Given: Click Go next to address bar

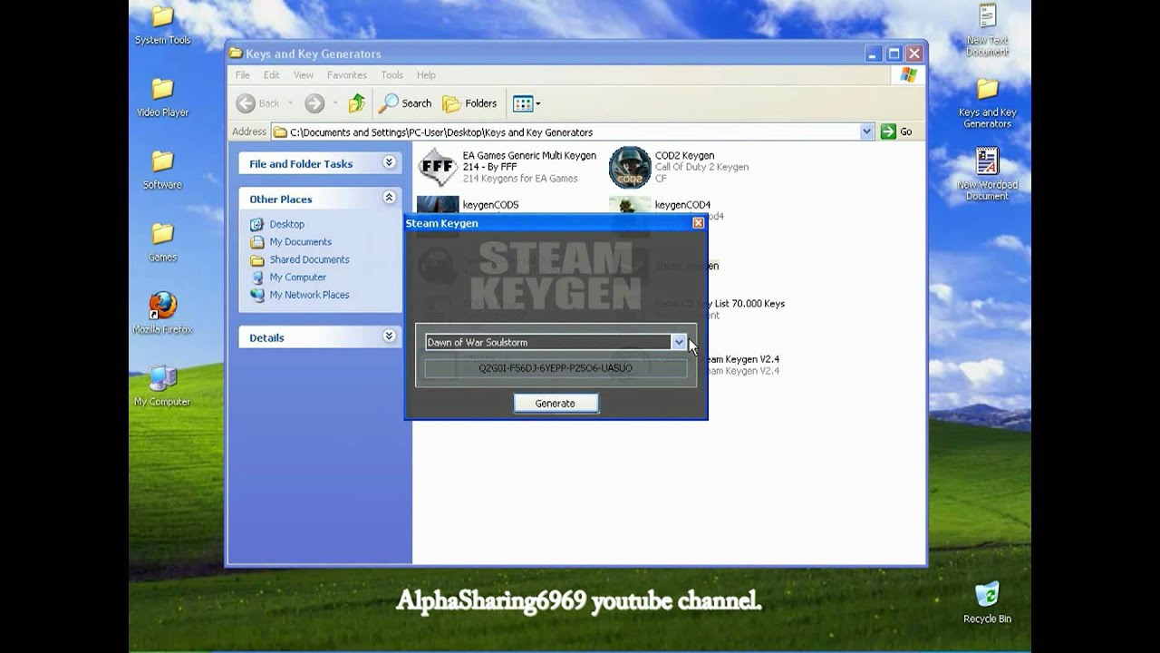Looking at the screenshot, I should click(x=898, y=132).
